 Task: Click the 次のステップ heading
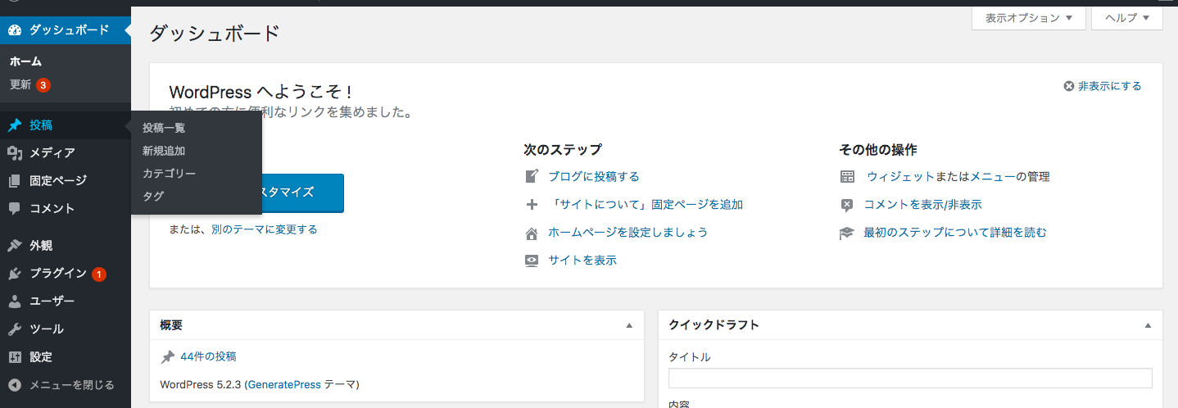click(x=563, y=150)
